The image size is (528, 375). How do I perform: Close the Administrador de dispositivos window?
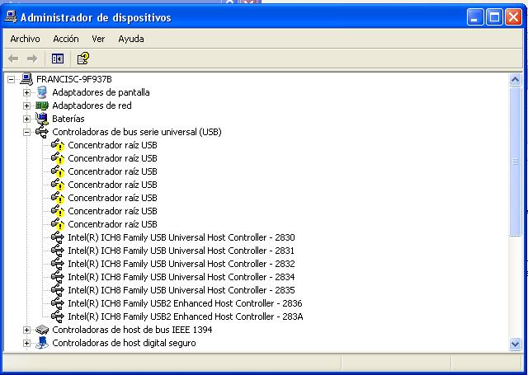coord(513,16)
